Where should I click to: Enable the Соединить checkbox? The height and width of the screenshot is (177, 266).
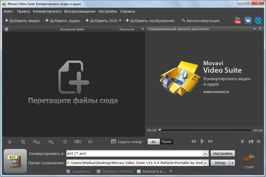coord(68,171)
